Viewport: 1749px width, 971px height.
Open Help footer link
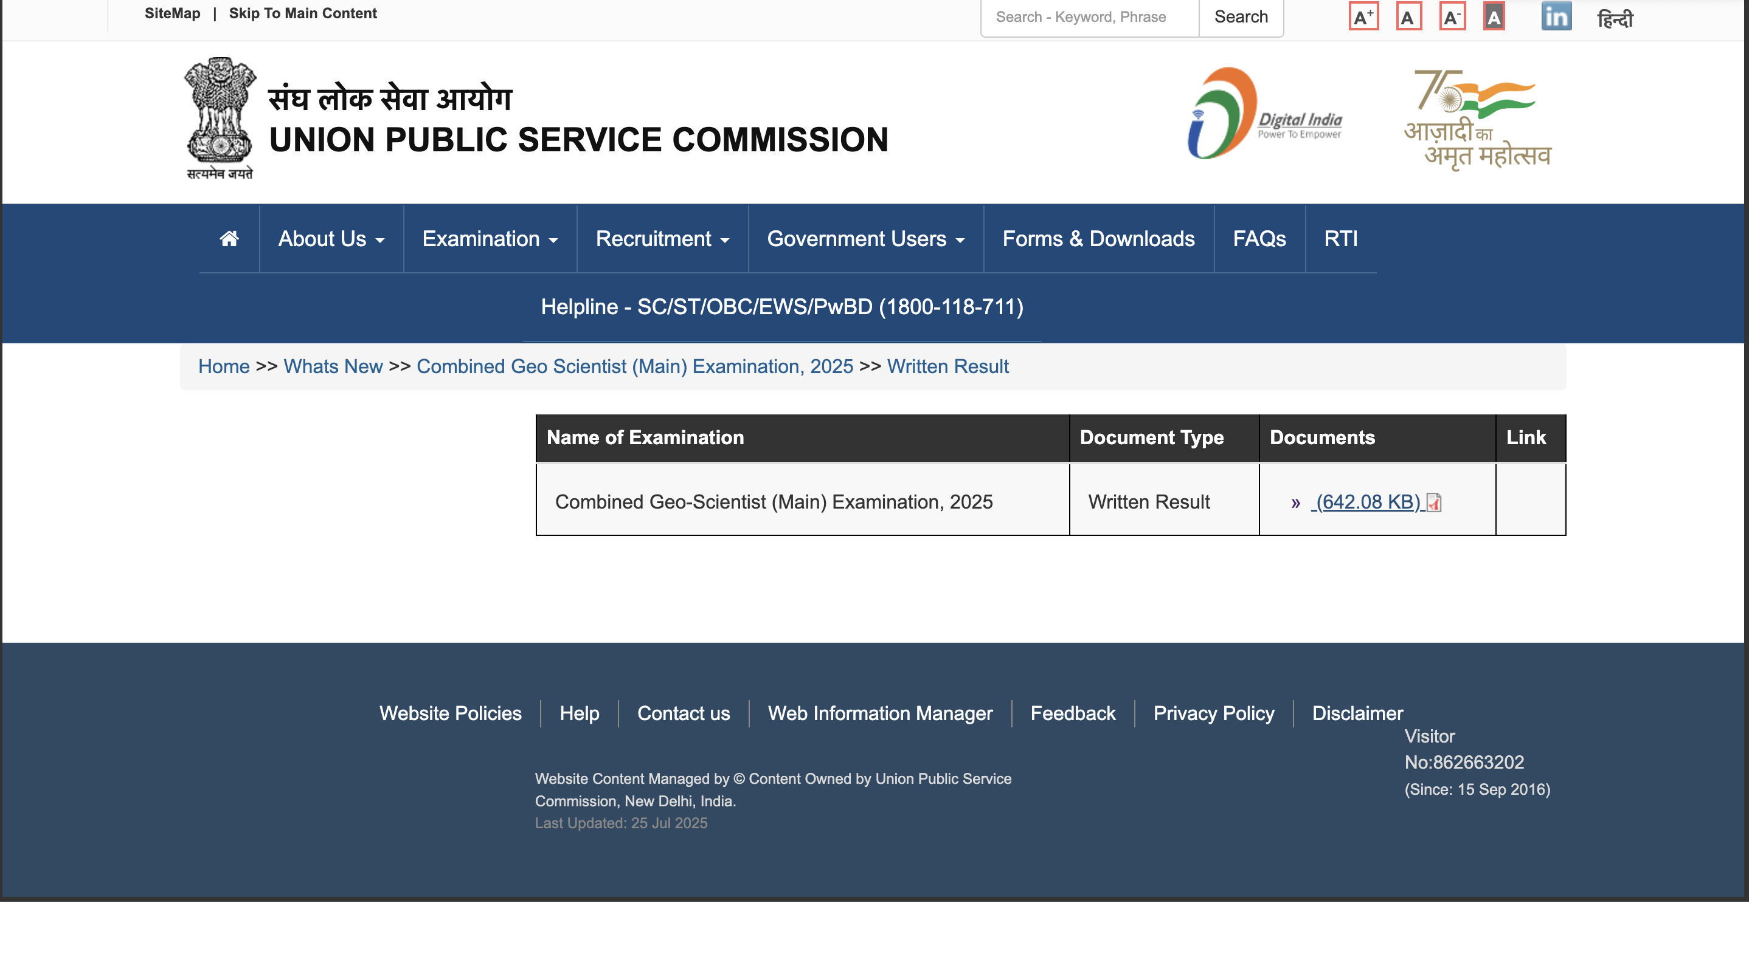(x=579, y=714)
